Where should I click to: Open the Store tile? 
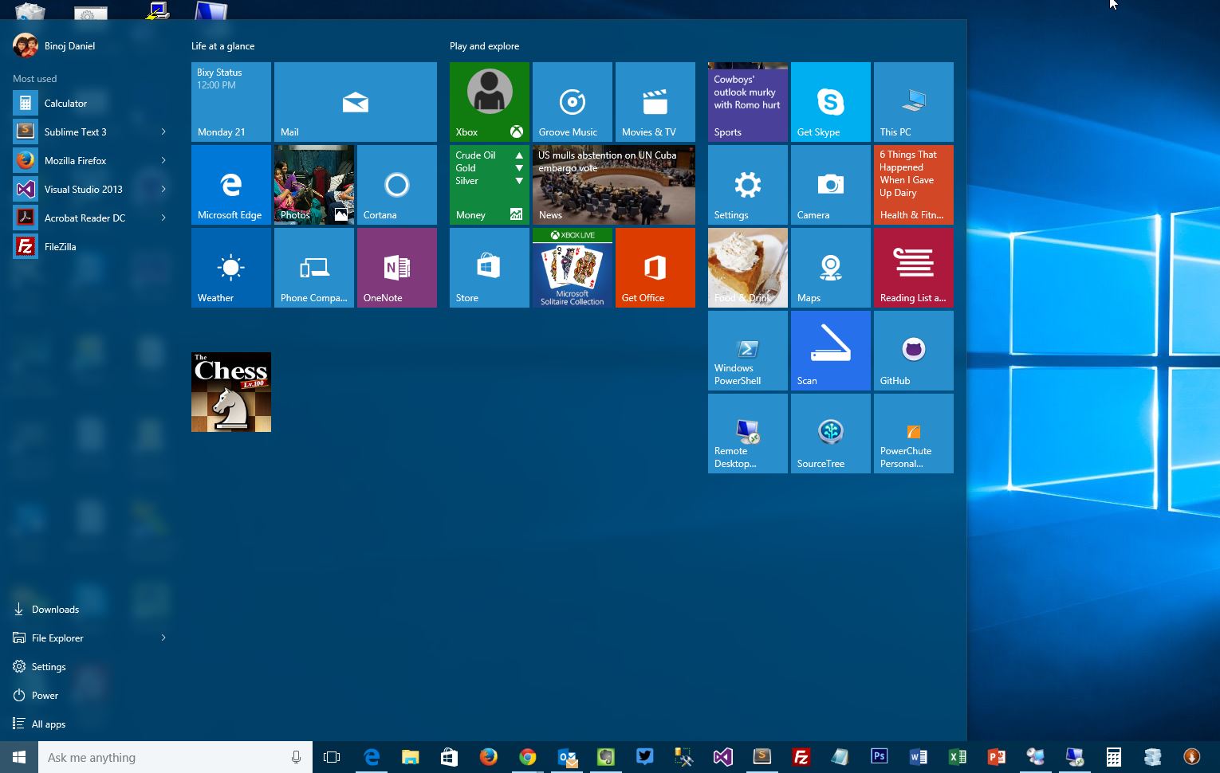pos(490,268)
